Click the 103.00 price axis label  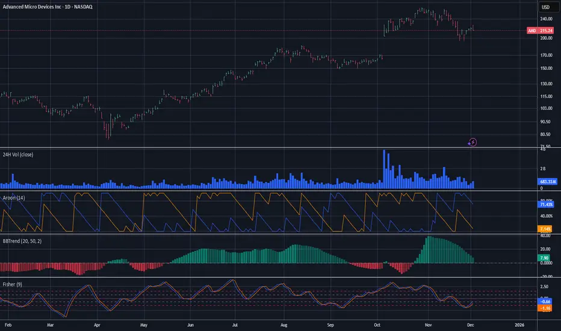point(547,108)
